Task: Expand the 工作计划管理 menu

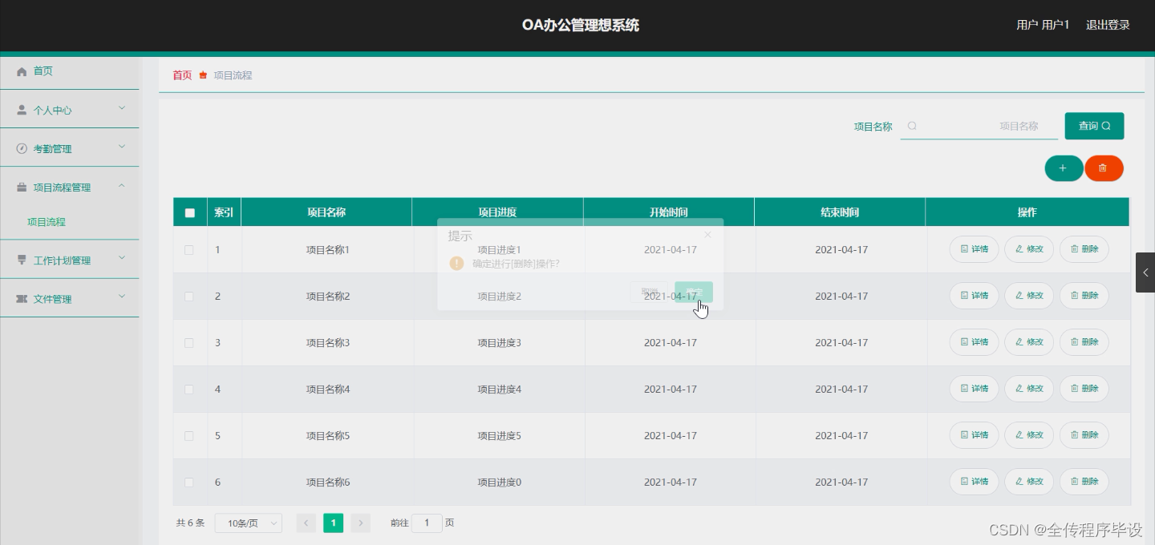Action: [64, 259]
